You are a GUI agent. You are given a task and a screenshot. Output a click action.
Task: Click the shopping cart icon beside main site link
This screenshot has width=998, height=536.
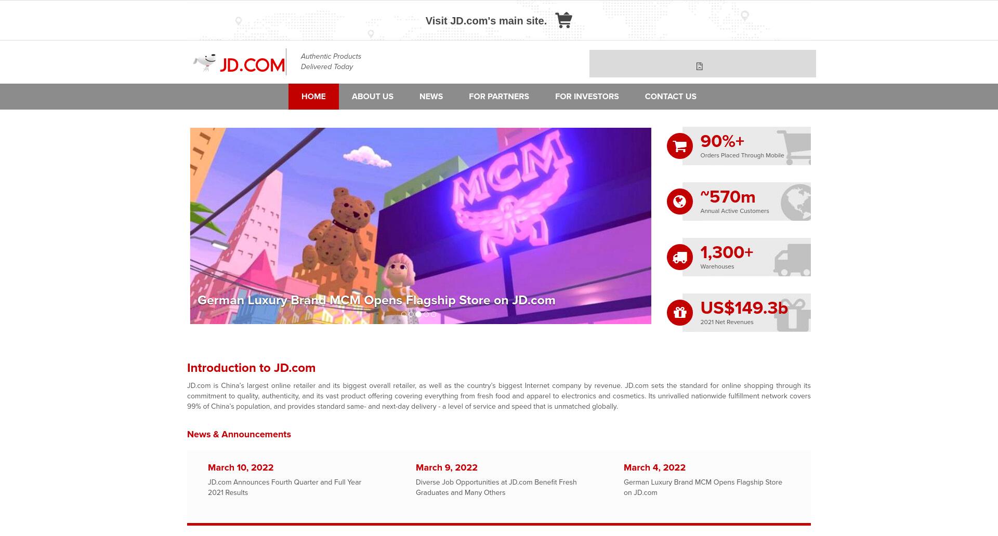563,20
